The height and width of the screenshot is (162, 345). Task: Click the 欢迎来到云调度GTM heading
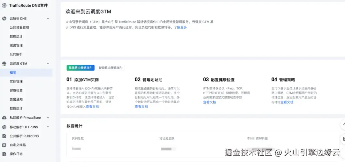pos(88,12)
